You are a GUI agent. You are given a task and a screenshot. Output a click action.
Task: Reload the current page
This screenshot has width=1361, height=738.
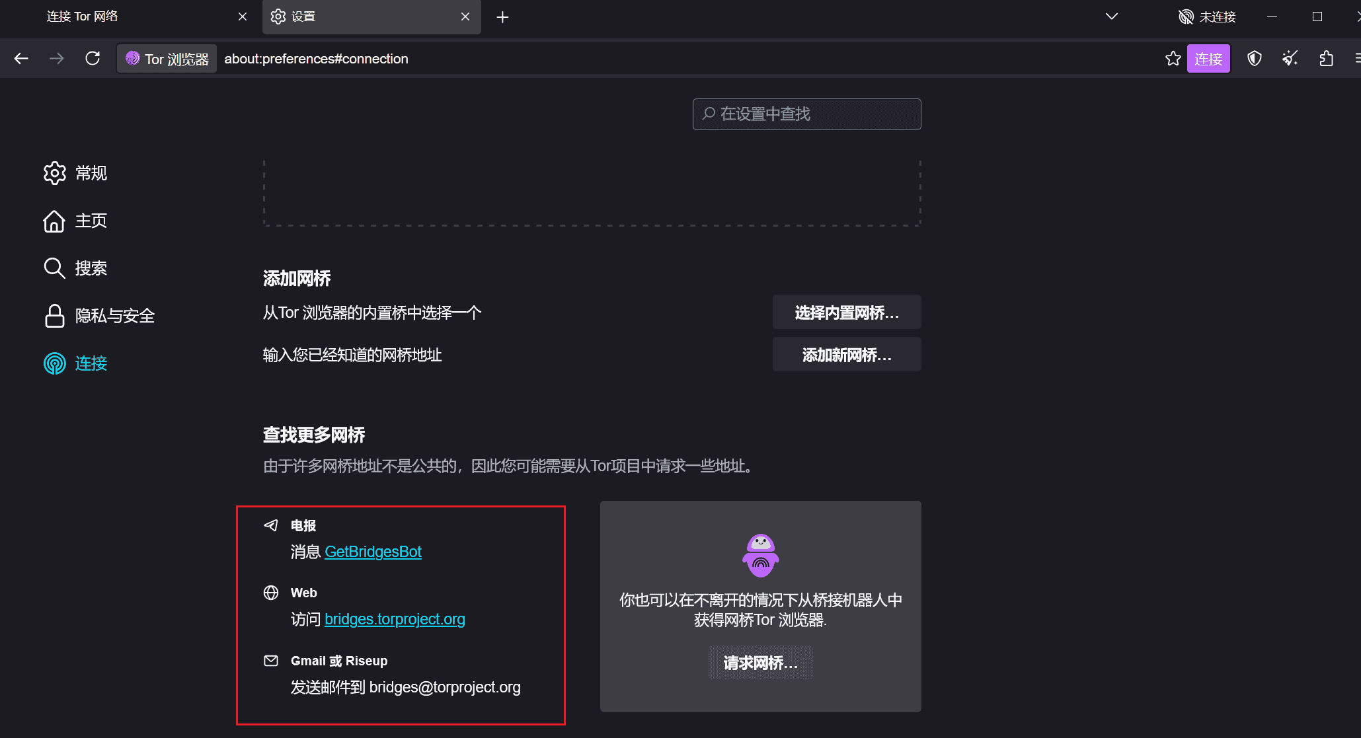93,59
